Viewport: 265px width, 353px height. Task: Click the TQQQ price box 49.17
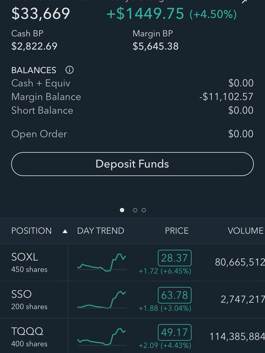point(175,332)
